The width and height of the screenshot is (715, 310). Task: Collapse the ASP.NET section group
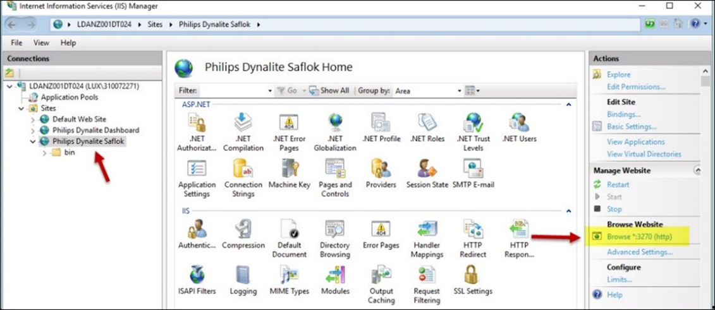[568, 104]
